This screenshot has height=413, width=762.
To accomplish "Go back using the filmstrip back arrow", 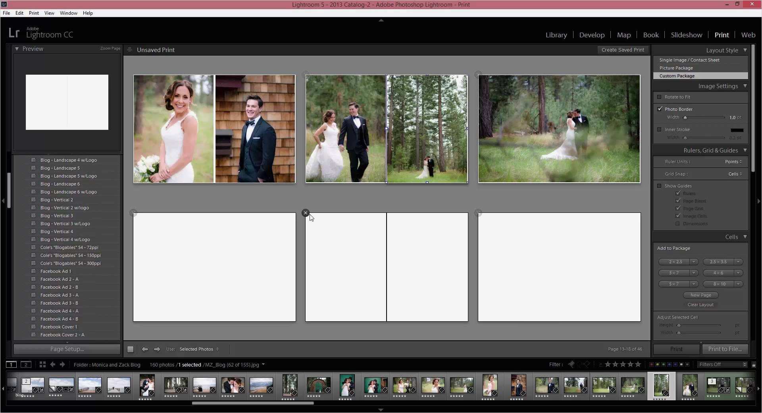I will pos(53,365).
